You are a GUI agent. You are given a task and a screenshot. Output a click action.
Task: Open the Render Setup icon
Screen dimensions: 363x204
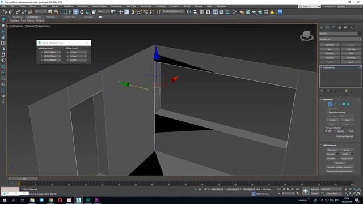[248, 12]
